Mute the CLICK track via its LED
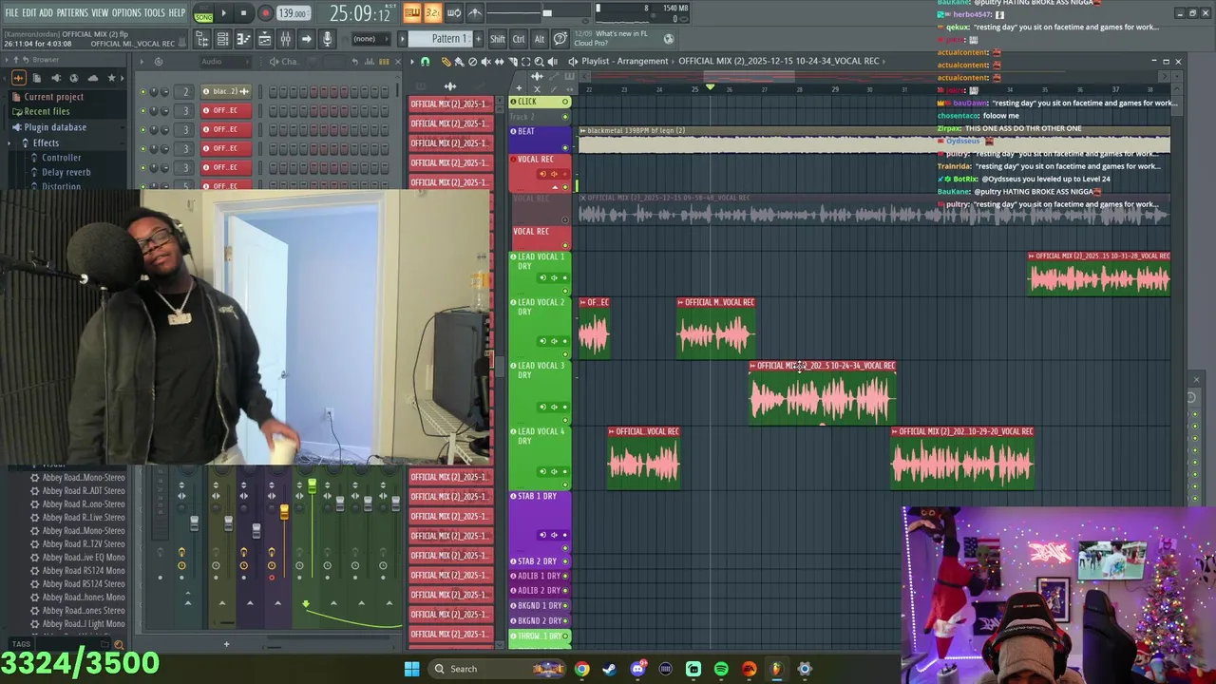The height and width of the screenshot is (684, 1216). (x=565, y=102)
